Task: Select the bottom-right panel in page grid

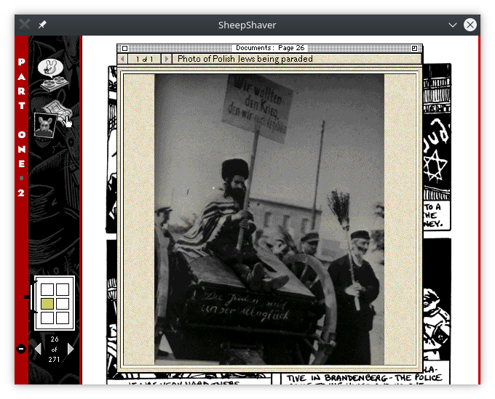Action: click(x=63, y=318)
